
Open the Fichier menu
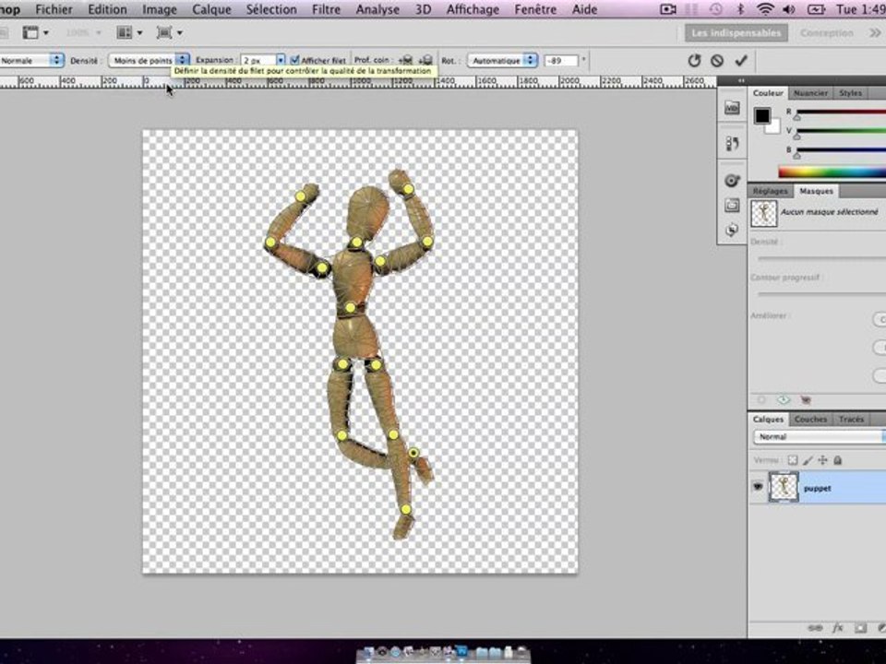click(x=54, y=9)
